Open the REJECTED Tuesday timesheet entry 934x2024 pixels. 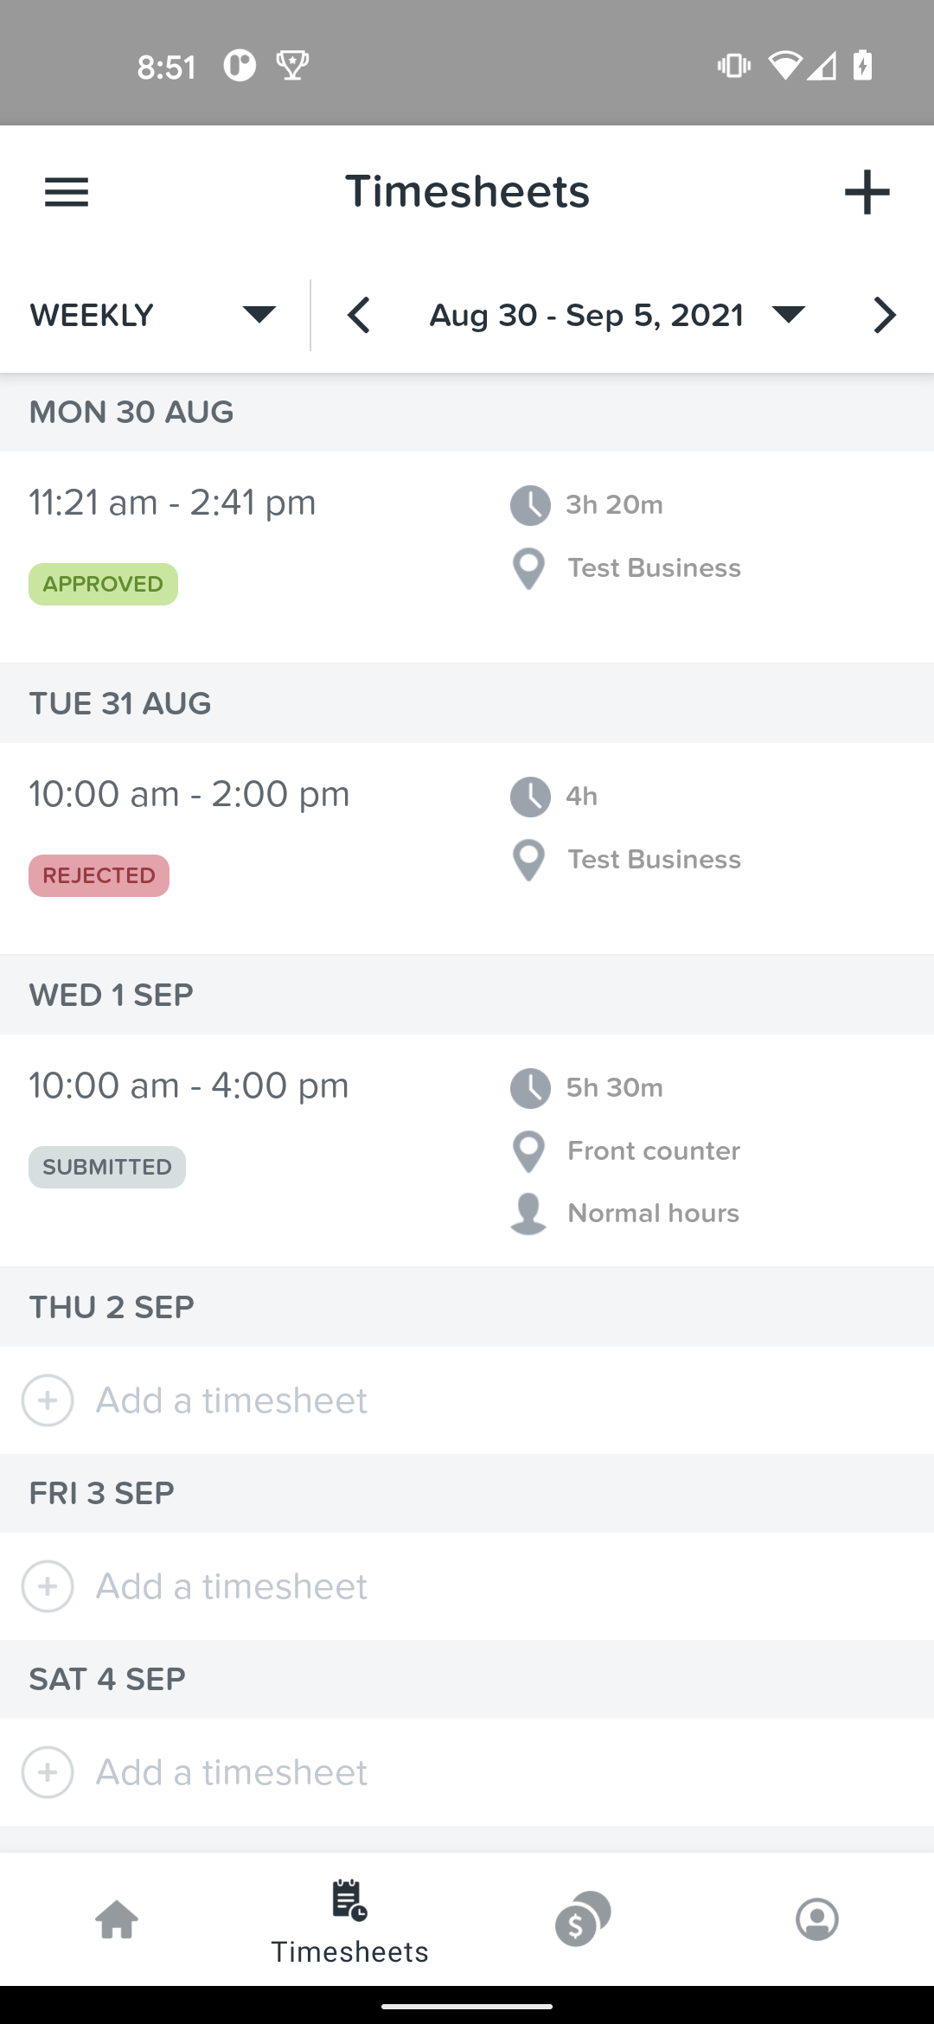(x=467, y=849)
